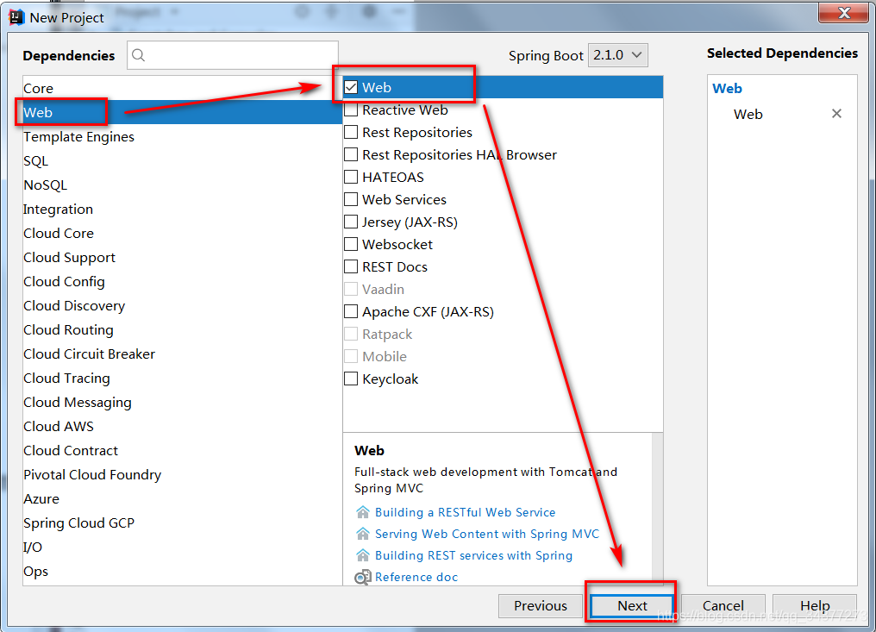Check the REST Docs checkbox
The width and height of the screenshot is (876, 632).
point(351,266)
